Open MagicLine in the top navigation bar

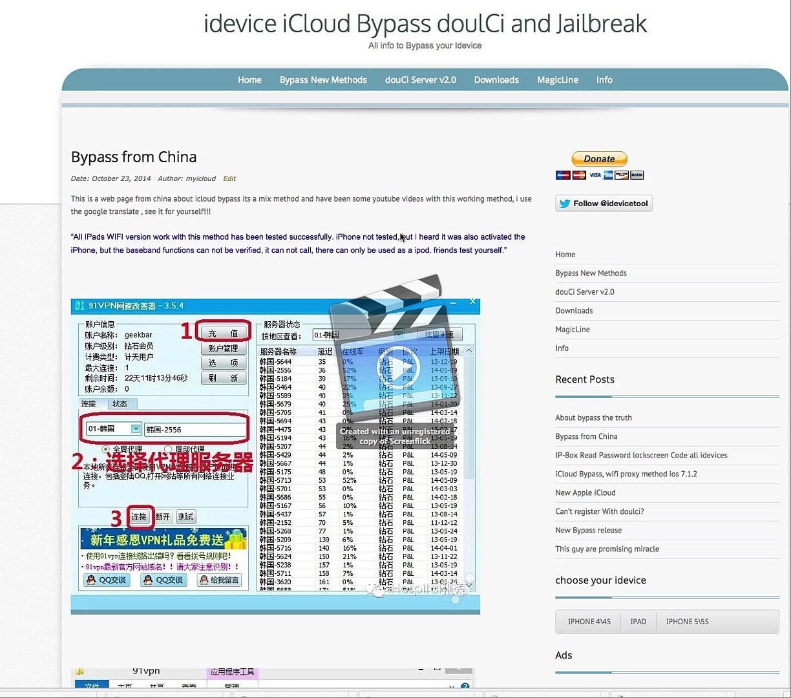(558, 79)
